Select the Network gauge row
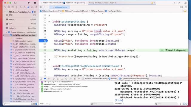 coord(21,28)
